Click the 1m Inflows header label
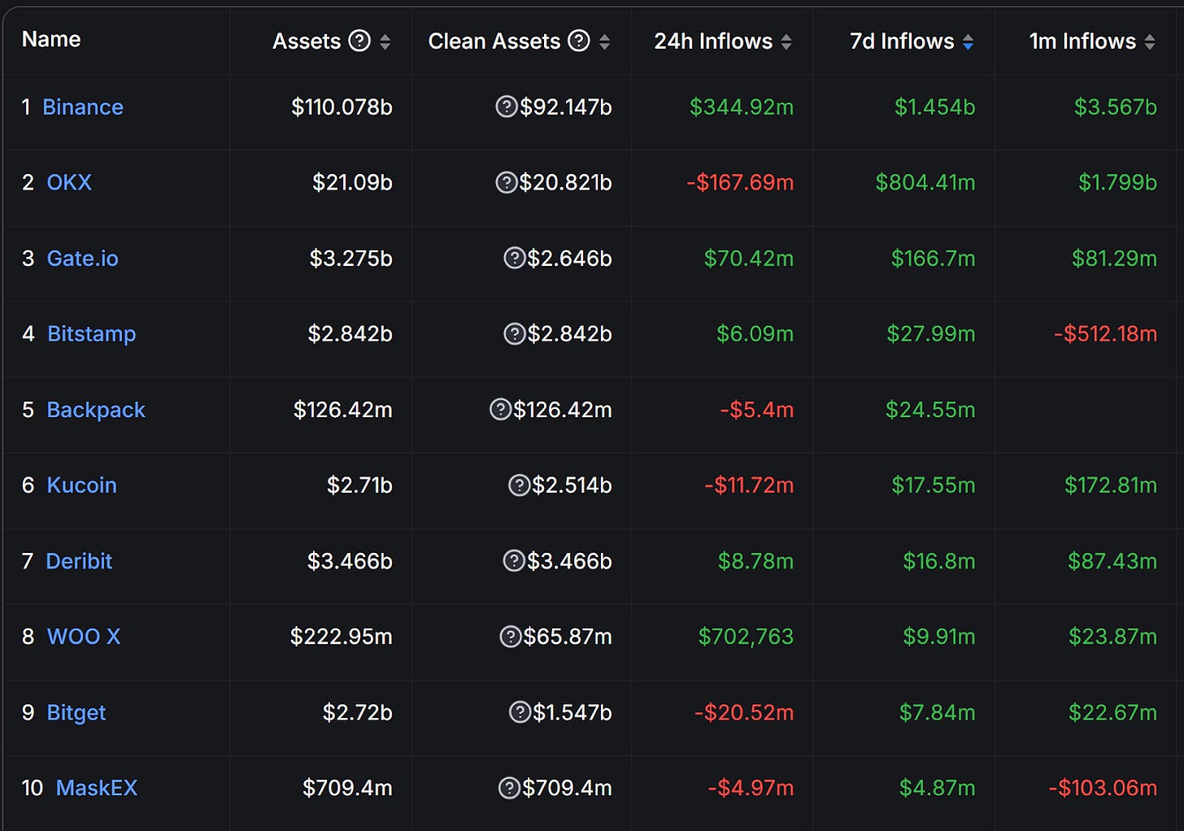 (1082, 41)
